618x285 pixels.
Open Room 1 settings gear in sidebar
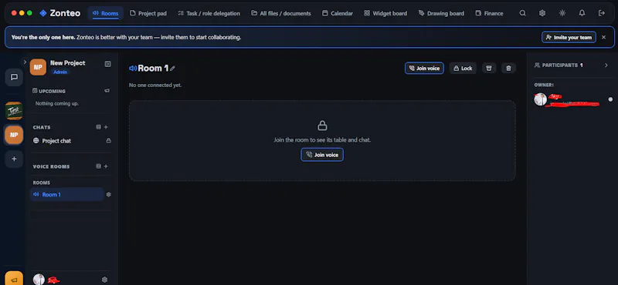pyautogui.click(x=109, y=195)
